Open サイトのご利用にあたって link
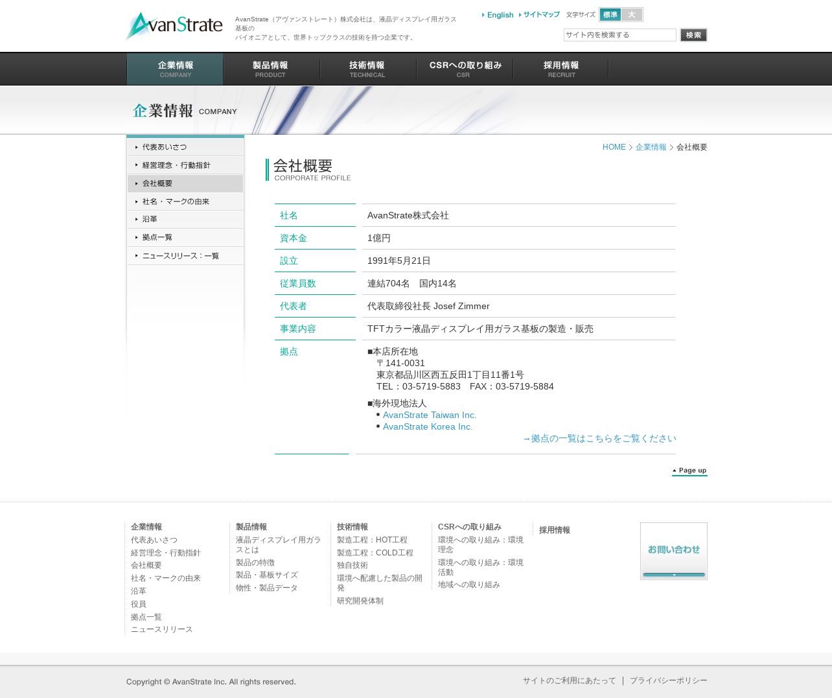 pyautogui.click(x=570, y=681)
